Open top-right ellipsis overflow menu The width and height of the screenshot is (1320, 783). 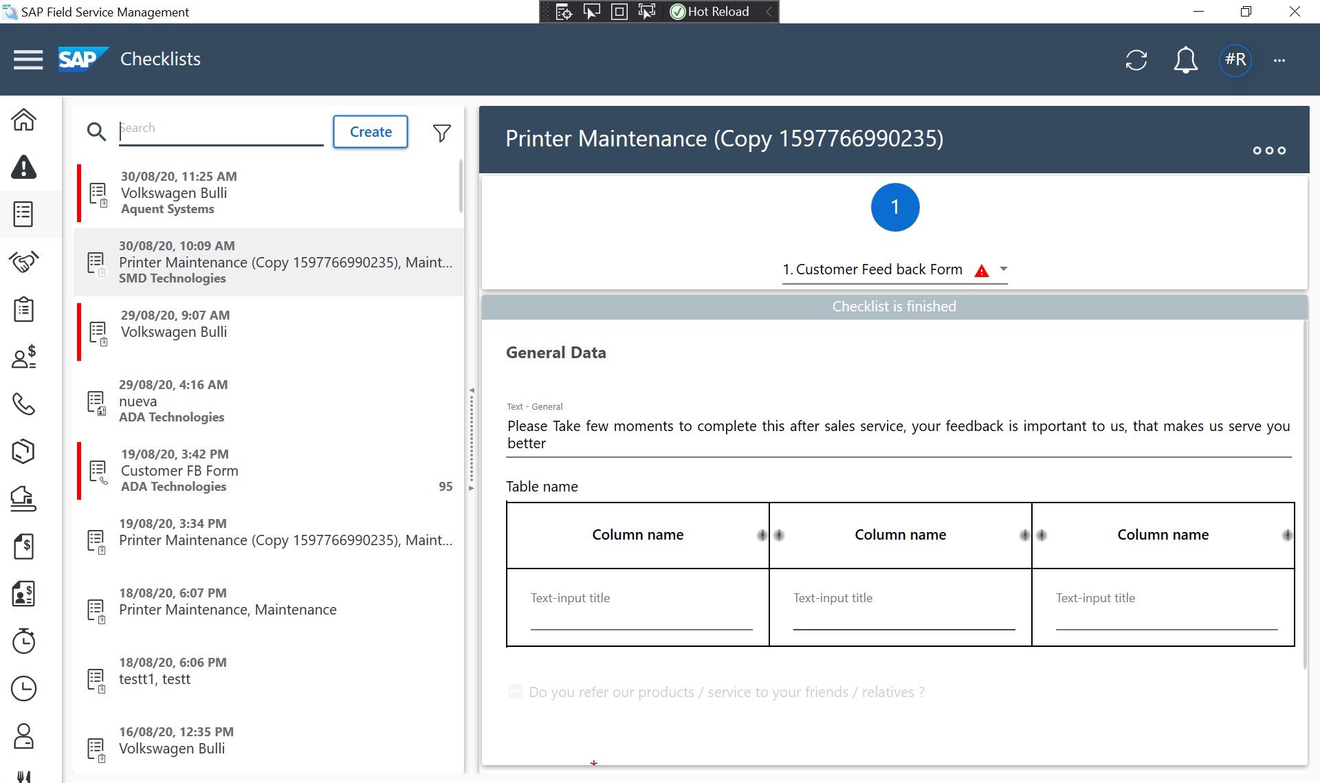coord(1279,60)
